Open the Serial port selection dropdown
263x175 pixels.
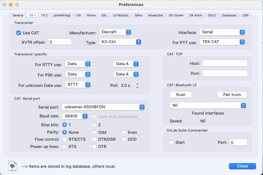(x=103, y=107)
